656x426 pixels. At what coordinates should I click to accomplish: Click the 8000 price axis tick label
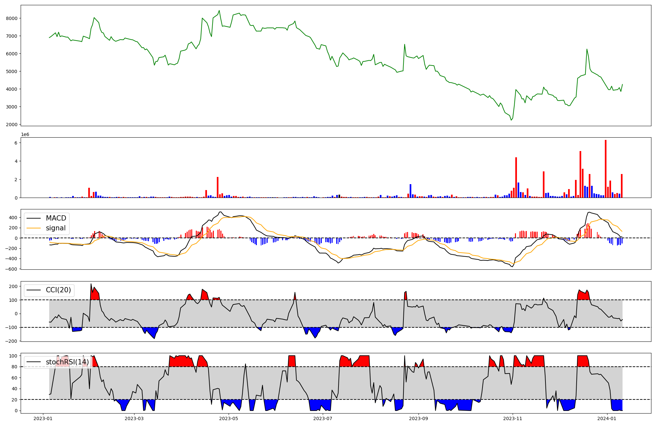tap(12, 18)
